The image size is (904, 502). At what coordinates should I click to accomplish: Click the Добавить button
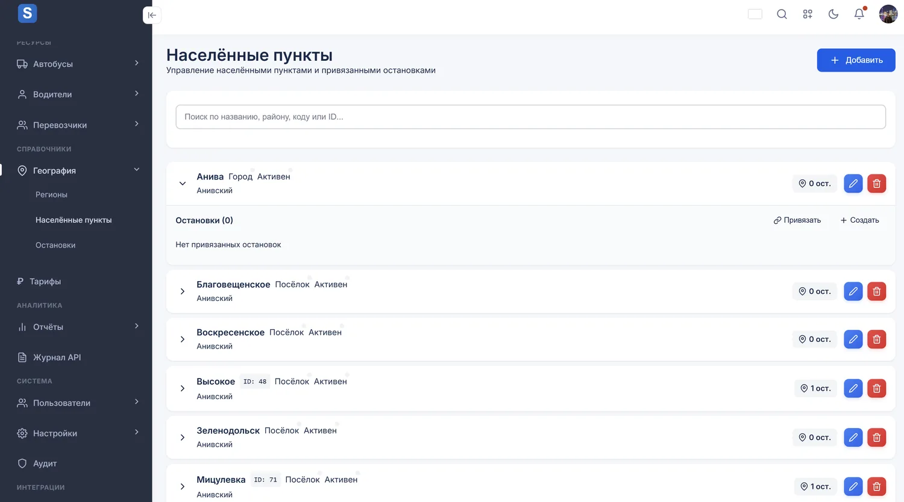856,60
